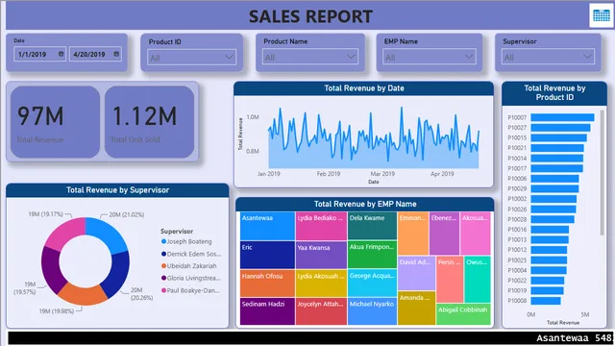Image resolution: width=615 pixels, height=346 pixels.
Task: Select the Yaa Kwansa treemap tile
Action: 321,255
